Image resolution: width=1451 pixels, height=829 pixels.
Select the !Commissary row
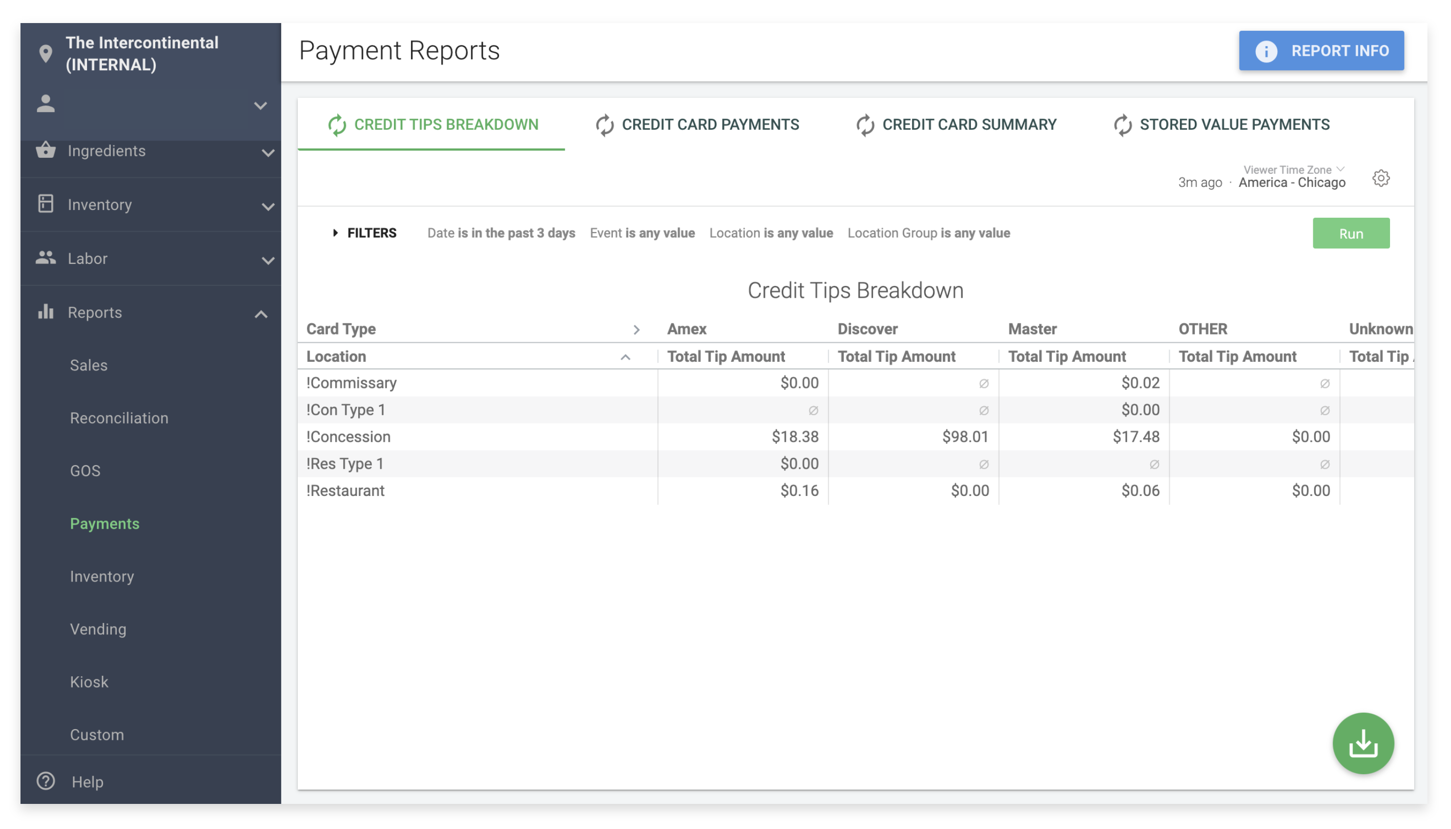tap(856, 383)
